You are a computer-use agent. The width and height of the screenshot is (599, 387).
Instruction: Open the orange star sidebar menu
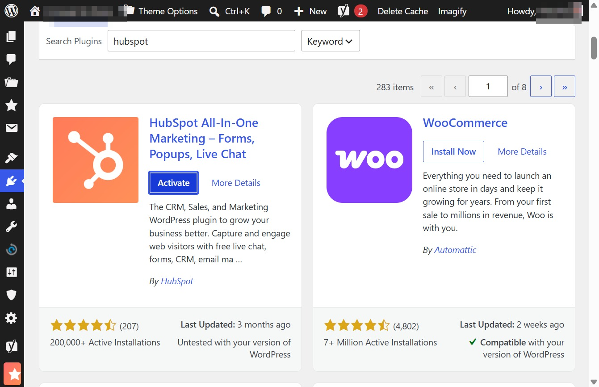coord(13,374)
